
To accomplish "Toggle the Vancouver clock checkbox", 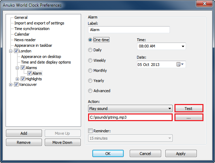I will pos(16,84).
